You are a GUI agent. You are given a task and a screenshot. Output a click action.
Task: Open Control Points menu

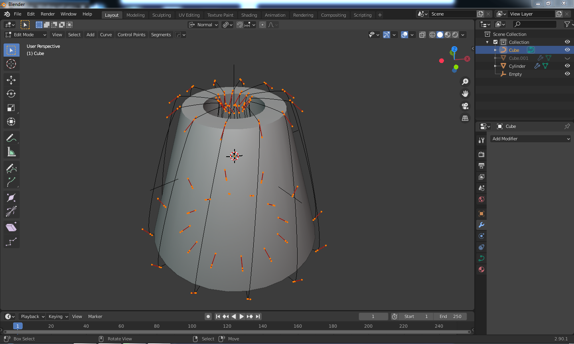pos(131,35)
